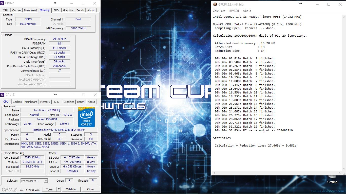Click the Intel Core i7 inside logo
Screen dimensions: 346x194
(x=86, y=117)
